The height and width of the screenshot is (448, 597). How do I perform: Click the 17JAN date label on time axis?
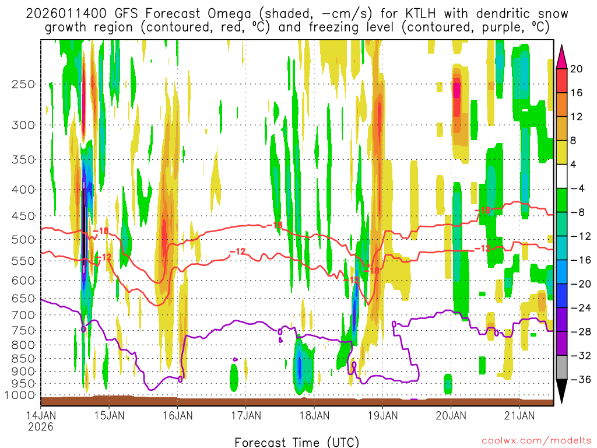(x=246, y=415)
